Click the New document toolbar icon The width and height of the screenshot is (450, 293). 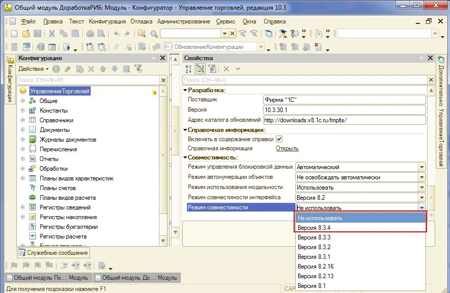pos(14,34)
